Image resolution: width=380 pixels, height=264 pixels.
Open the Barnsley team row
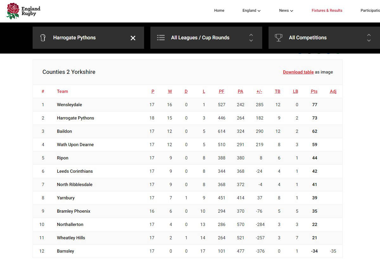pos(66,251)
